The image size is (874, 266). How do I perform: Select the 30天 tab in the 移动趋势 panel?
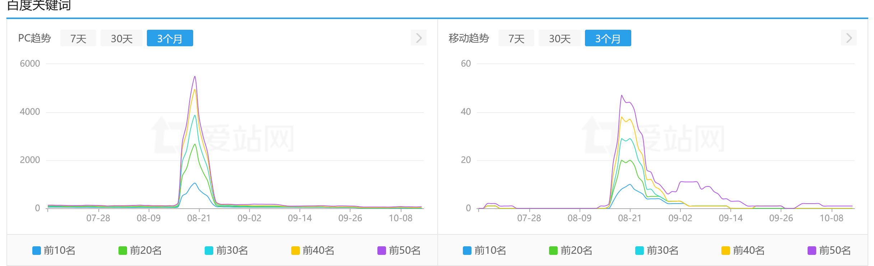click(x=559, y=38)
